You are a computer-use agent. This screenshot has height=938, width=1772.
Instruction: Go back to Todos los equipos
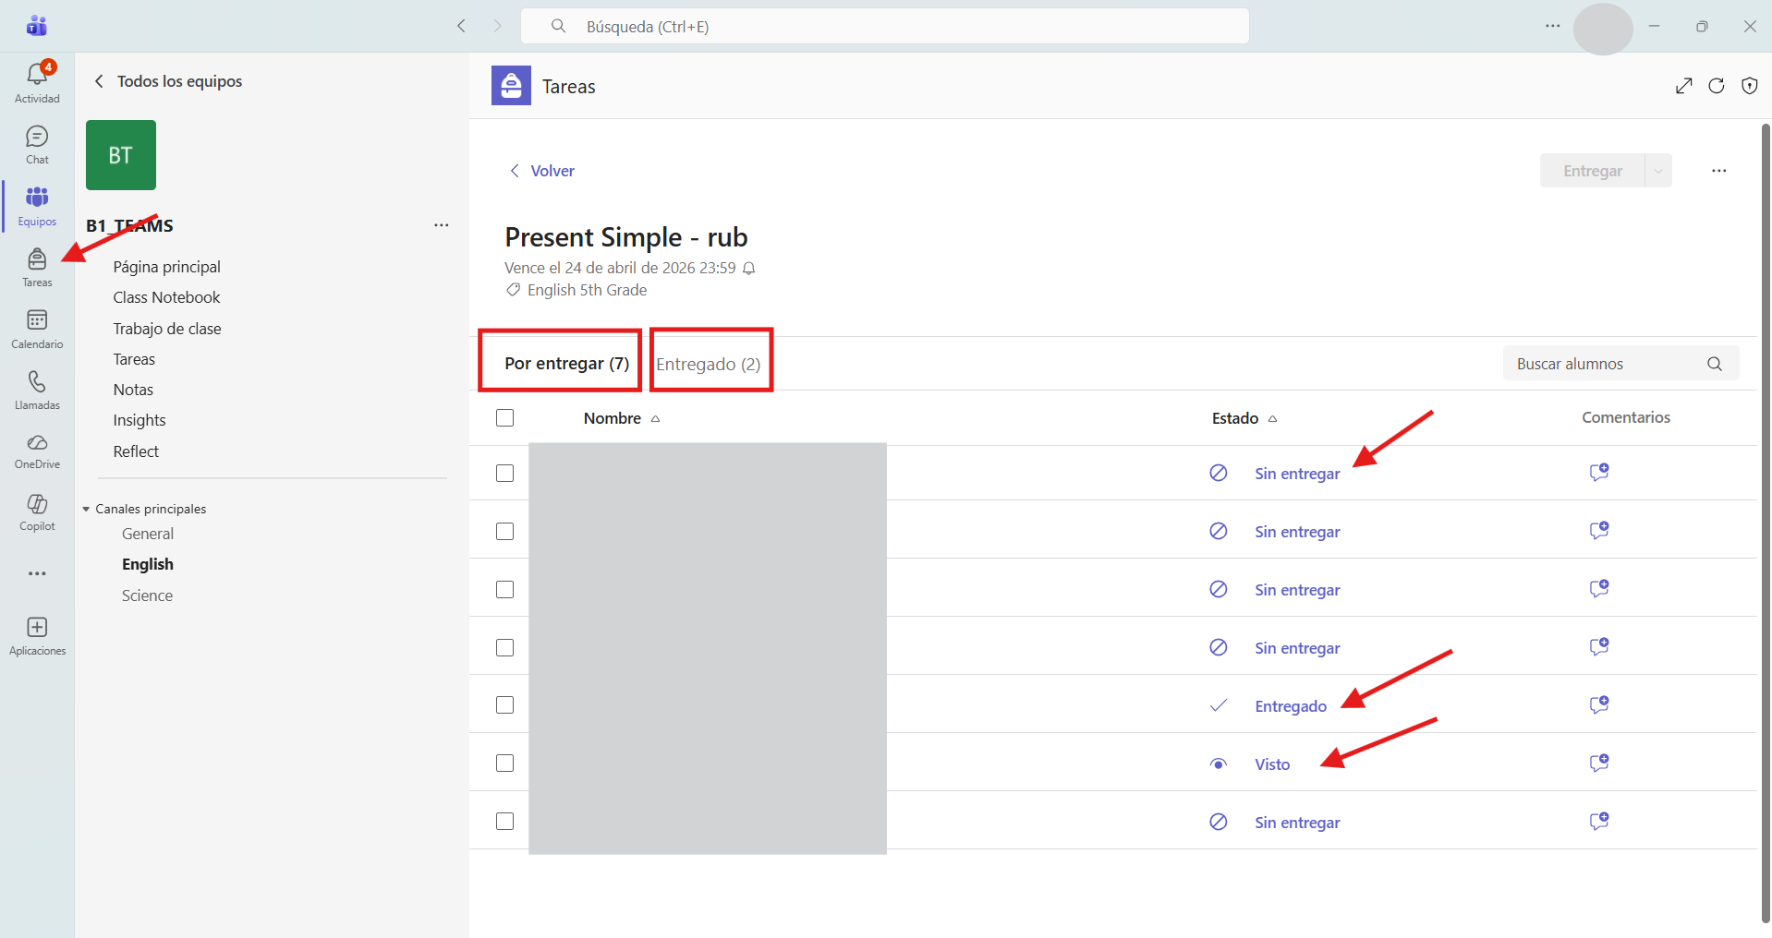pos(167,81)
